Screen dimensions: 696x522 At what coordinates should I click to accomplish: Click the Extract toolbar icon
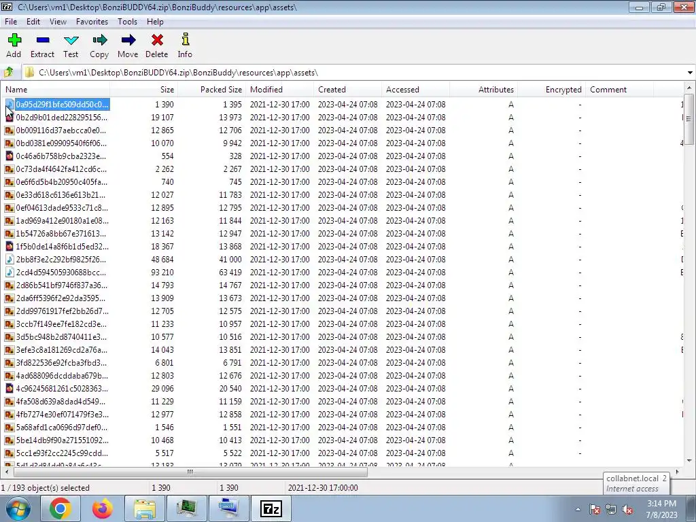(43, 40)
